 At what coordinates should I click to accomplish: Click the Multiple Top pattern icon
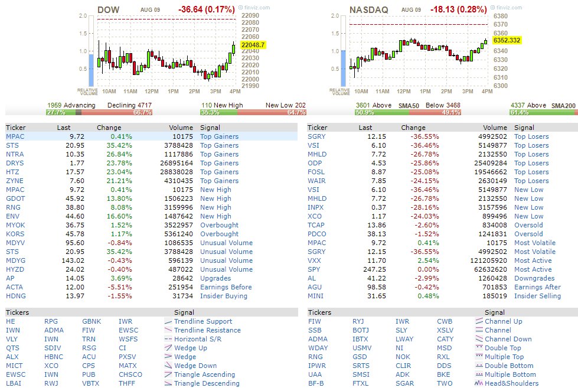point(479,357)
